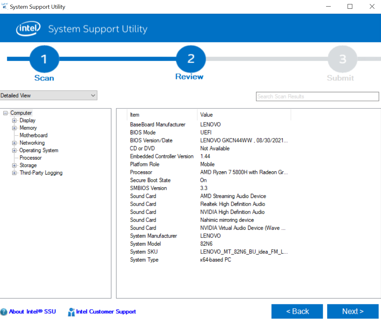The image size is (381, 321).
Task: Click the Intel logo in the header
Action: 28,28
